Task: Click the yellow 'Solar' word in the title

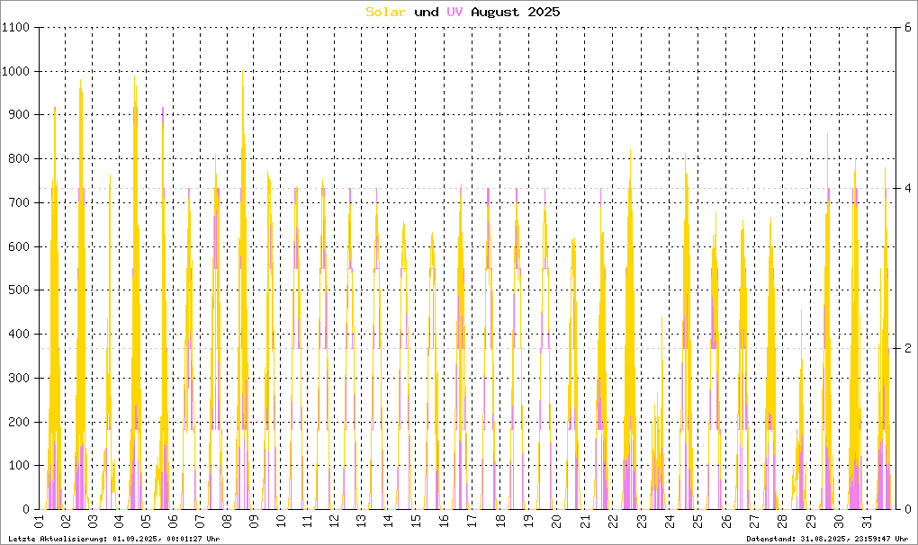Action: pos(387,12)
